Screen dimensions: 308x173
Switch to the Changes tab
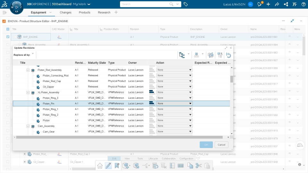(x=65, y=12)
